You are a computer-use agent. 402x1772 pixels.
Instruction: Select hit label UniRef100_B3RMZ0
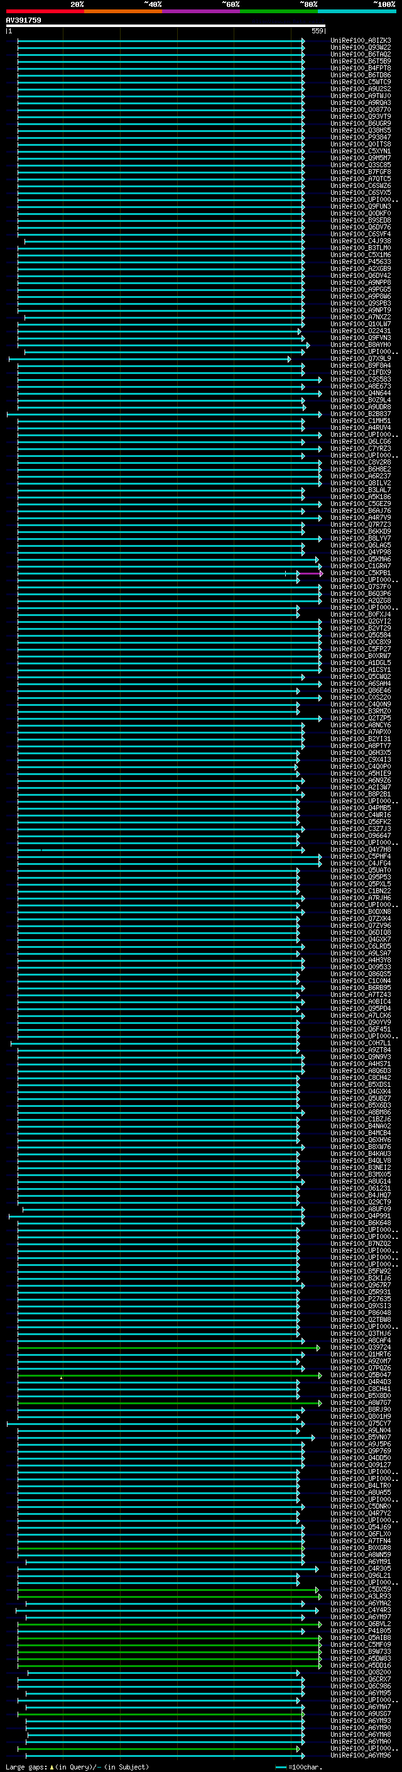point(360,712)
